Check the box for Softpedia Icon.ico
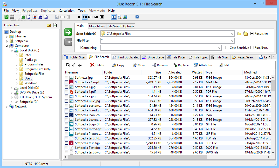The width and height of the screenshot is (279, 168). 66,115
